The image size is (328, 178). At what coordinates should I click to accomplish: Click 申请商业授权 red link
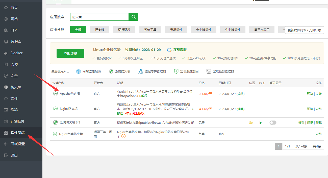pos(135,113)
